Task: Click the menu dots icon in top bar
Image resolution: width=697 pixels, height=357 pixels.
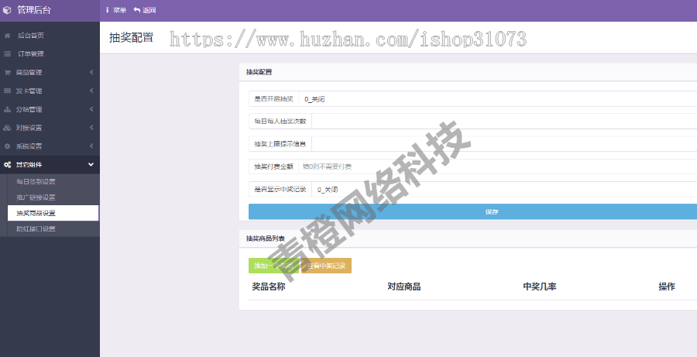Action: [107, 10]
